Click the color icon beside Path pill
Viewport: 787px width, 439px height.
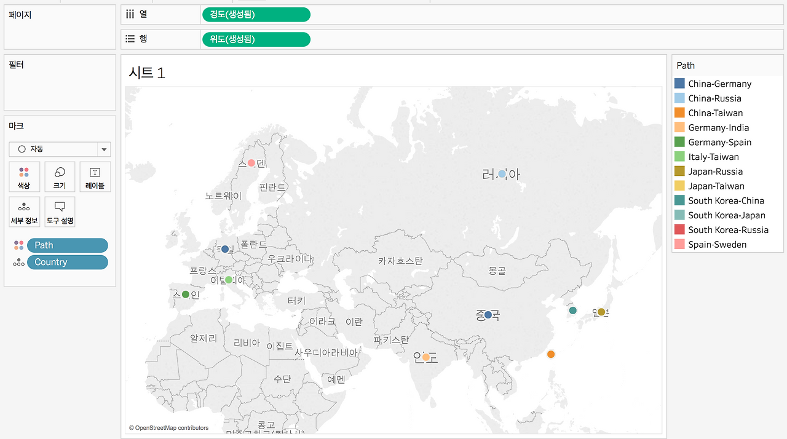tap(18, 245)
